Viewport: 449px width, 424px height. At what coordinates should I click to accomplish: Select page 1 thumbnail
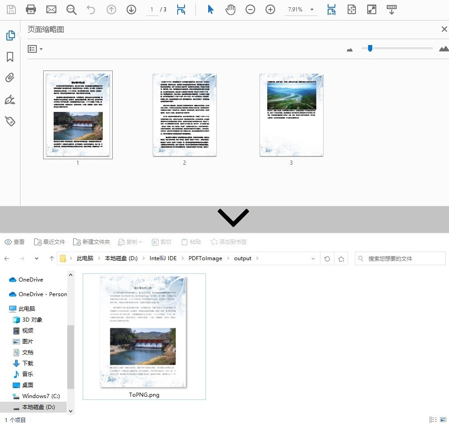point(78,115)
